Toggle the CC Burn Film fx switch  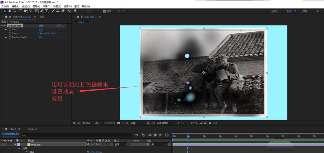5,26
